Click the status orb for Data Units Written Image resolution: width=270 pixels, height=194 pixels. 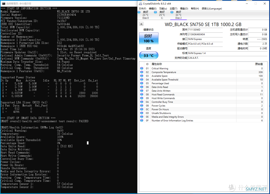pos(141,91)
